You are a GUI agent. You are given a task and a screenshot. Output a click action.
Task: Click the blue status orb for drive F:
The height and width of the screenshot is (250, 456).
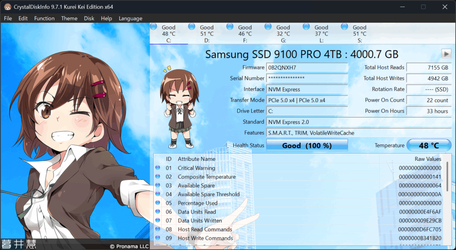pos(230,26)
